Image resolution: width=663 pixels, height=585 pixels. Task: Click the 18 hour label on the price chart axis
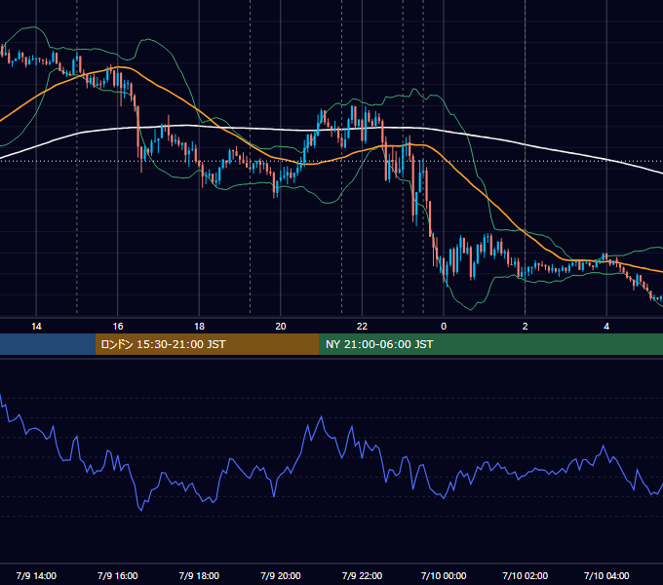tap(199, 327)
